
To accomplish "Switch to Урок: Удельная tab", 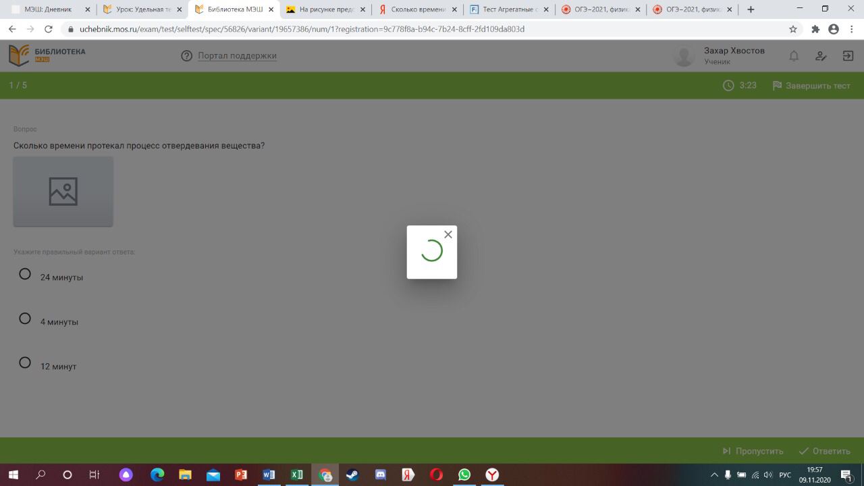I will click(x=141, y=9).
